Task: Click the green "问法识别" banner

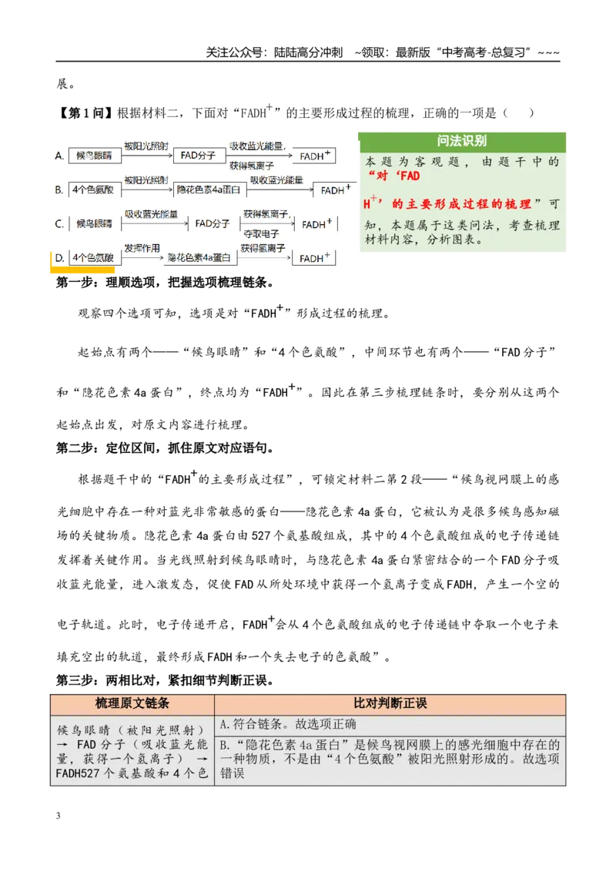Action: click(x=462, y=141)
